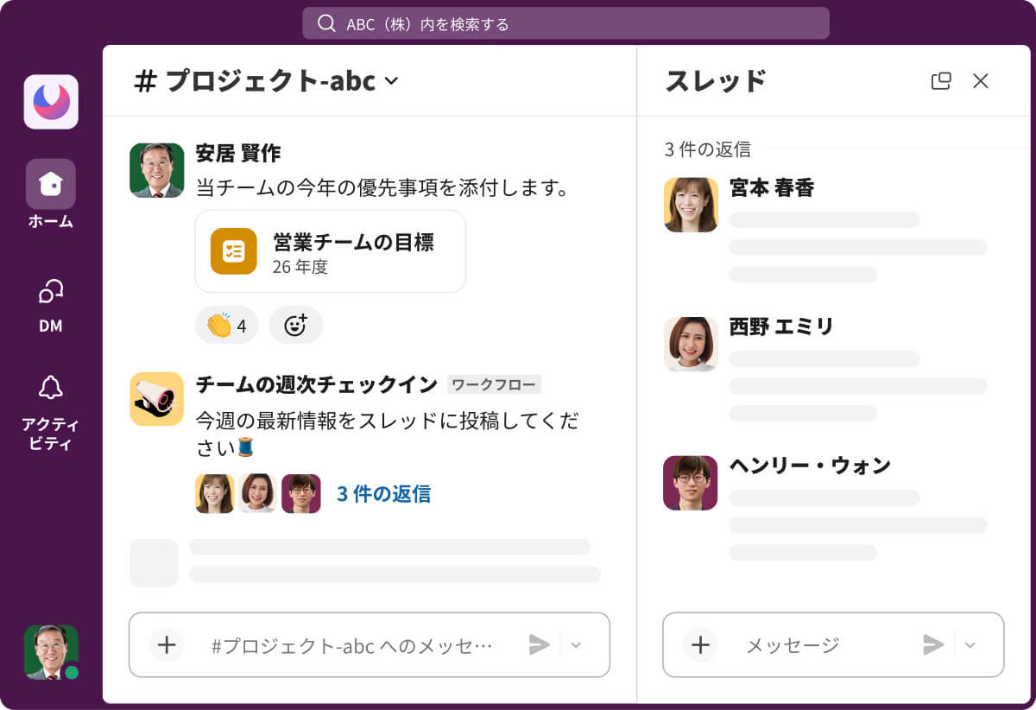Screen dimensions: 1036x710
Task: Open the workspace icon at top of sidebar
Action: 50,101
